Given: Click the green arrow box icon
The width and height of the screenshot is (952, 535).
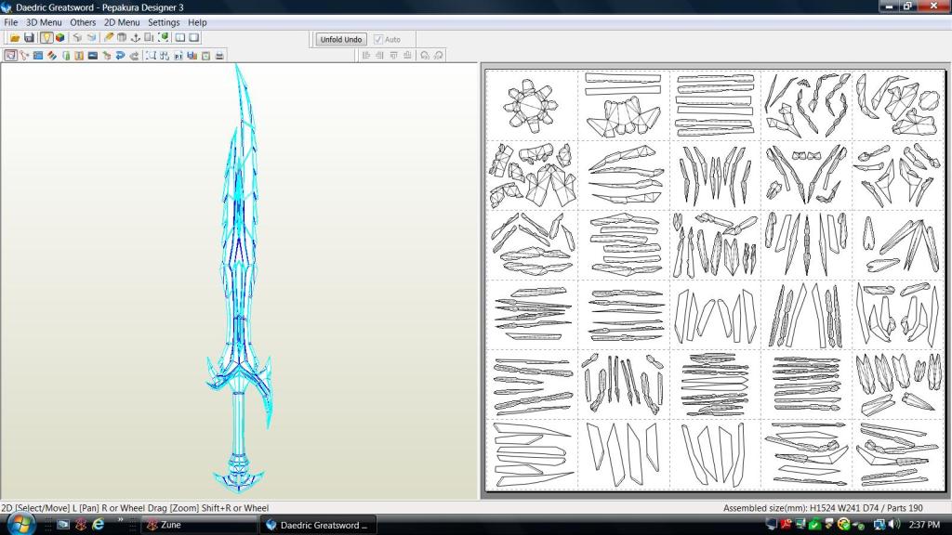Looking at the screenshot, I should [107, 55].
